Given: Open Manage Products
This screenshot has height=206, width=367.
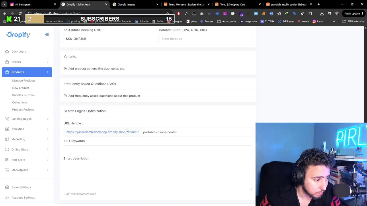Looking at the screenshot, I should pos(24,81).
